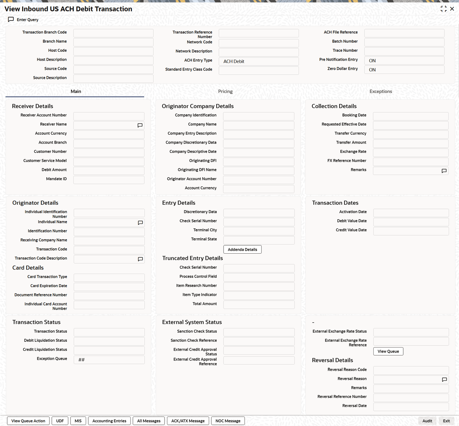The width and height of the screenshot is (459, 426).
Task: Open the UDF button
Action: pyautogui.click(x=60, y=421)
